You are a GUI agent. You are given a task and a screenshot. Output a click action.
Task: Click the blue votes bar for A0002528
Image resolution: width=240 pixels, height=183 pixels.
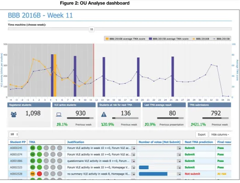coord(153,174)
